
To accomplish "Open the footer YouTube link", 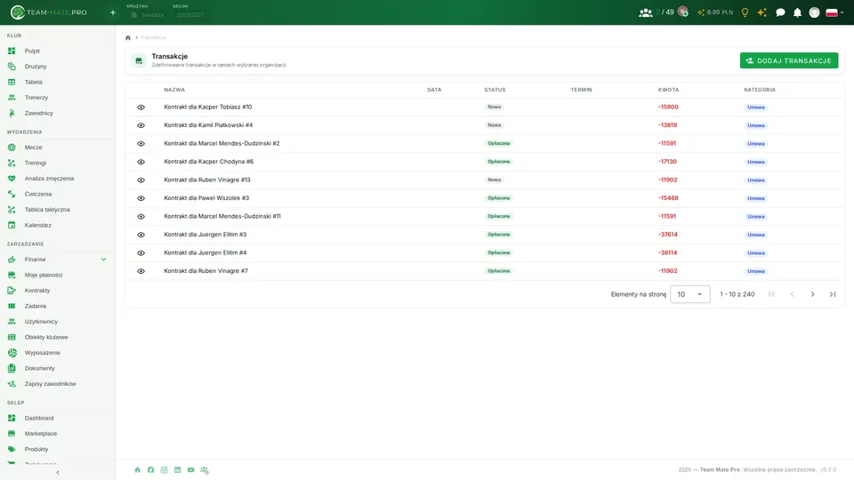I will tap(190, 469).
